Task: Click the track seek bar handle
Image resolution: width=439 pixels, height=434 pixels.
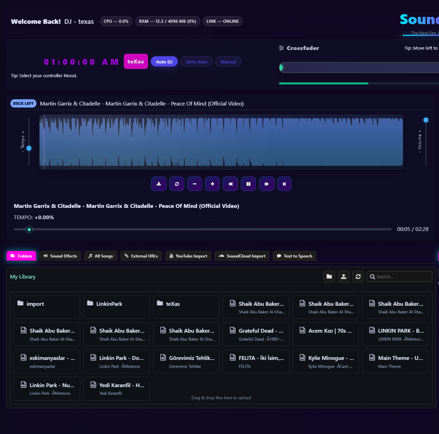Action: [x=29, y=229]
